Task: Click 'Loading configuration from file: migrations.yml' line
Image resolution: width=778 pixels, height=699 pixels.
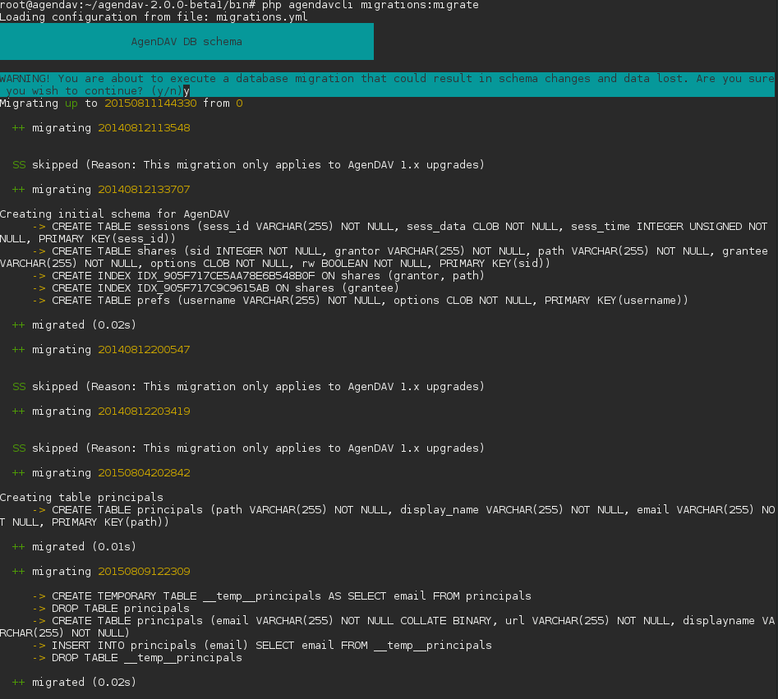Action: pos(154,17)
